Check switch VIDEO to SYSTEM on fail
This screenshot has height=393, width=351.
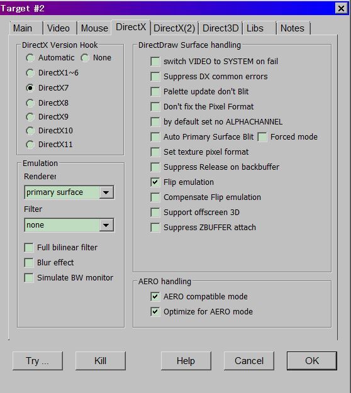(155, 62)
